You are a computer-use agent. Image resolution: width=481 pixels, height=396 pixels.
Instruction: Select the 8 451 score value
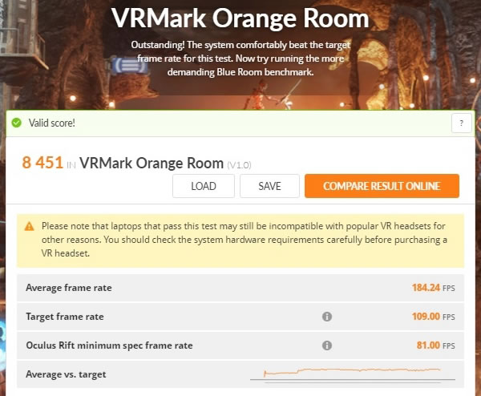42,162
